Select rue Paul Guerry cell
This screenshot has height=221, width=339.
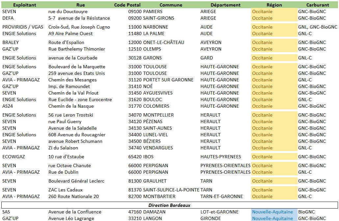pyautogui.click(x=65, y=122)
